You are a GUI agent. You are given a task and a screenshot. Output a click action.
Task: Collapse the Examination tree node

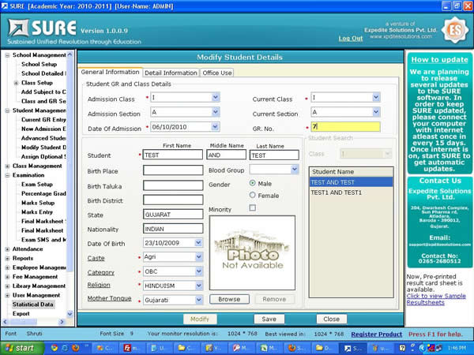coord(8,175)
